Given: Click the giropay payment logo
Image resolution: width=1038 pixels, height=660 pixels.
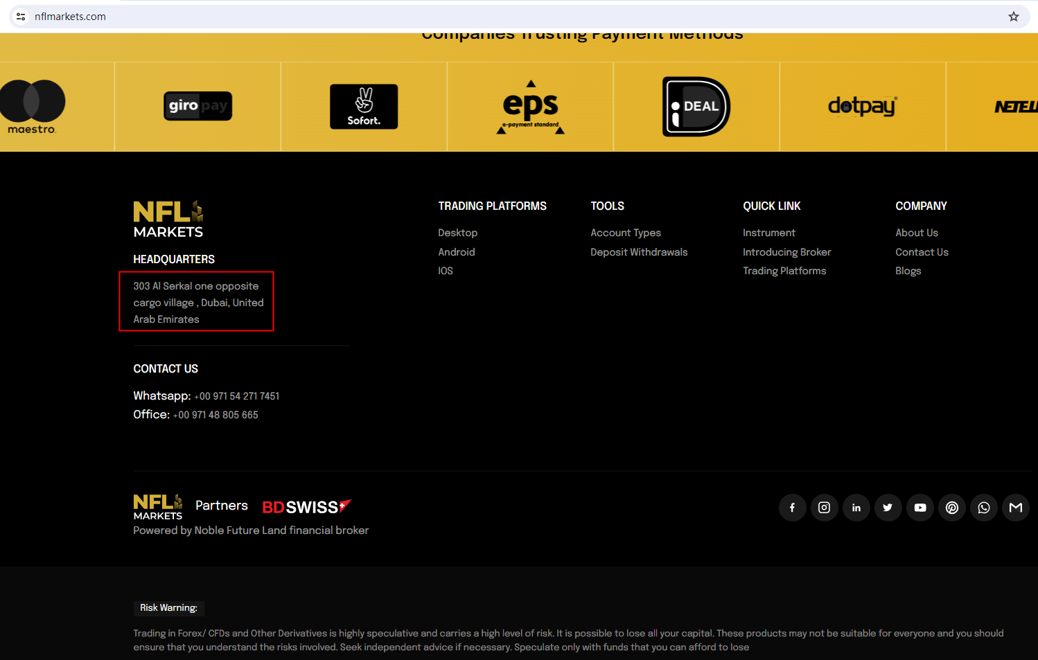Looking at the screenshot, I should (197, 106).
